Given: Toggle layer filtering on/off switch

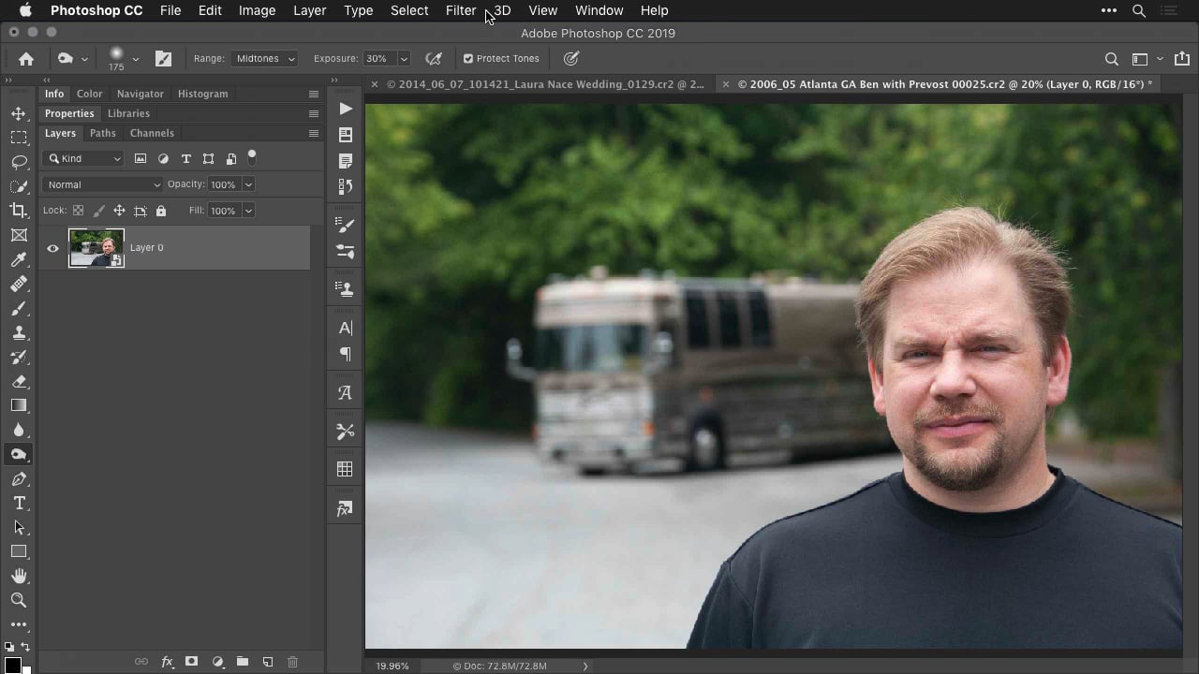Looking at the screenshot, I should click(252, 157).
